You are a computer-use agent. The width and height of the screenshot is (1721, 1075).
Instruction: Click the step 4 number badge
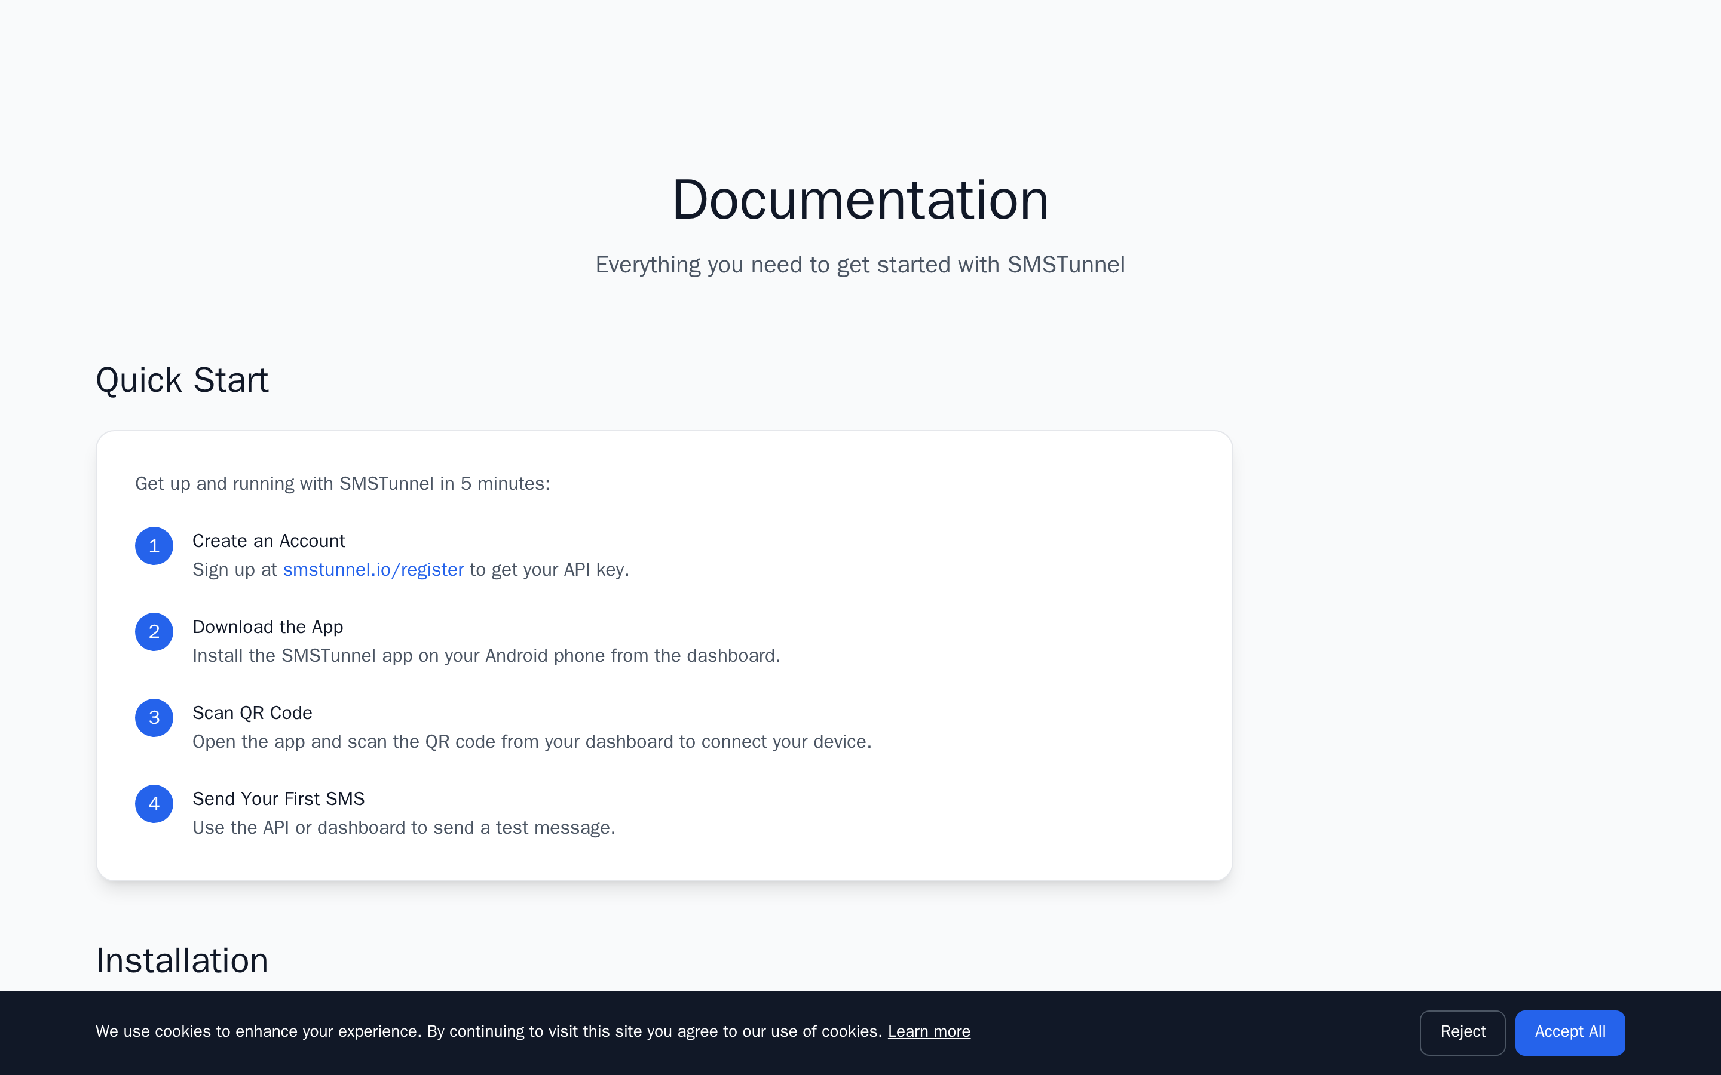pos(154,804)
